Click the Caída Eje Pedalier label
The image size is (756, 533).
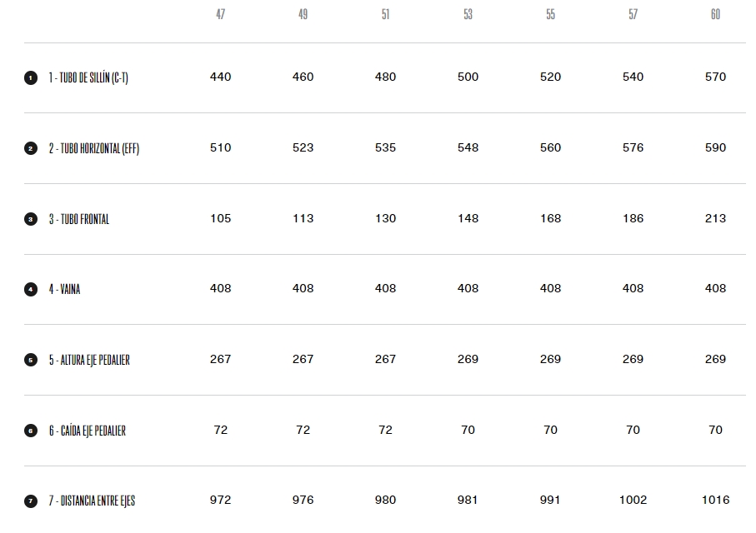(88, 431)
